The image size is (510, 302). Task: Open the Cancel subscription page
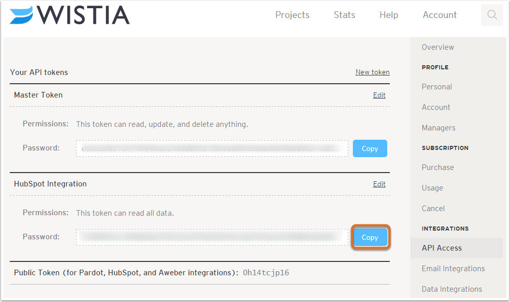pyautogui.click(x=433, y=209)
